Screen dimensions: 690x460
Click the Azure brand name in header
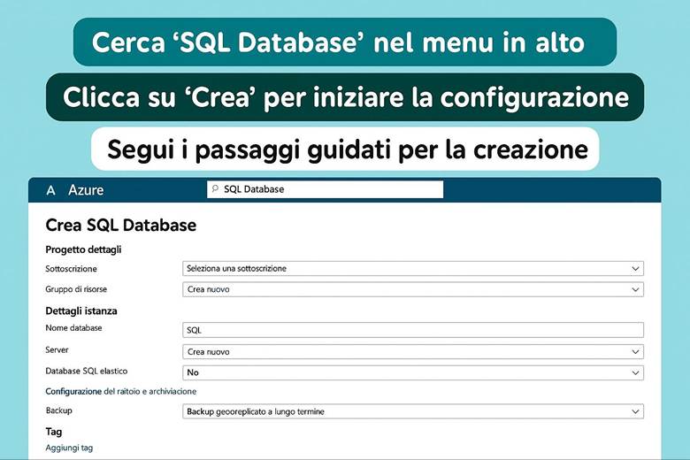click(86, 190)
